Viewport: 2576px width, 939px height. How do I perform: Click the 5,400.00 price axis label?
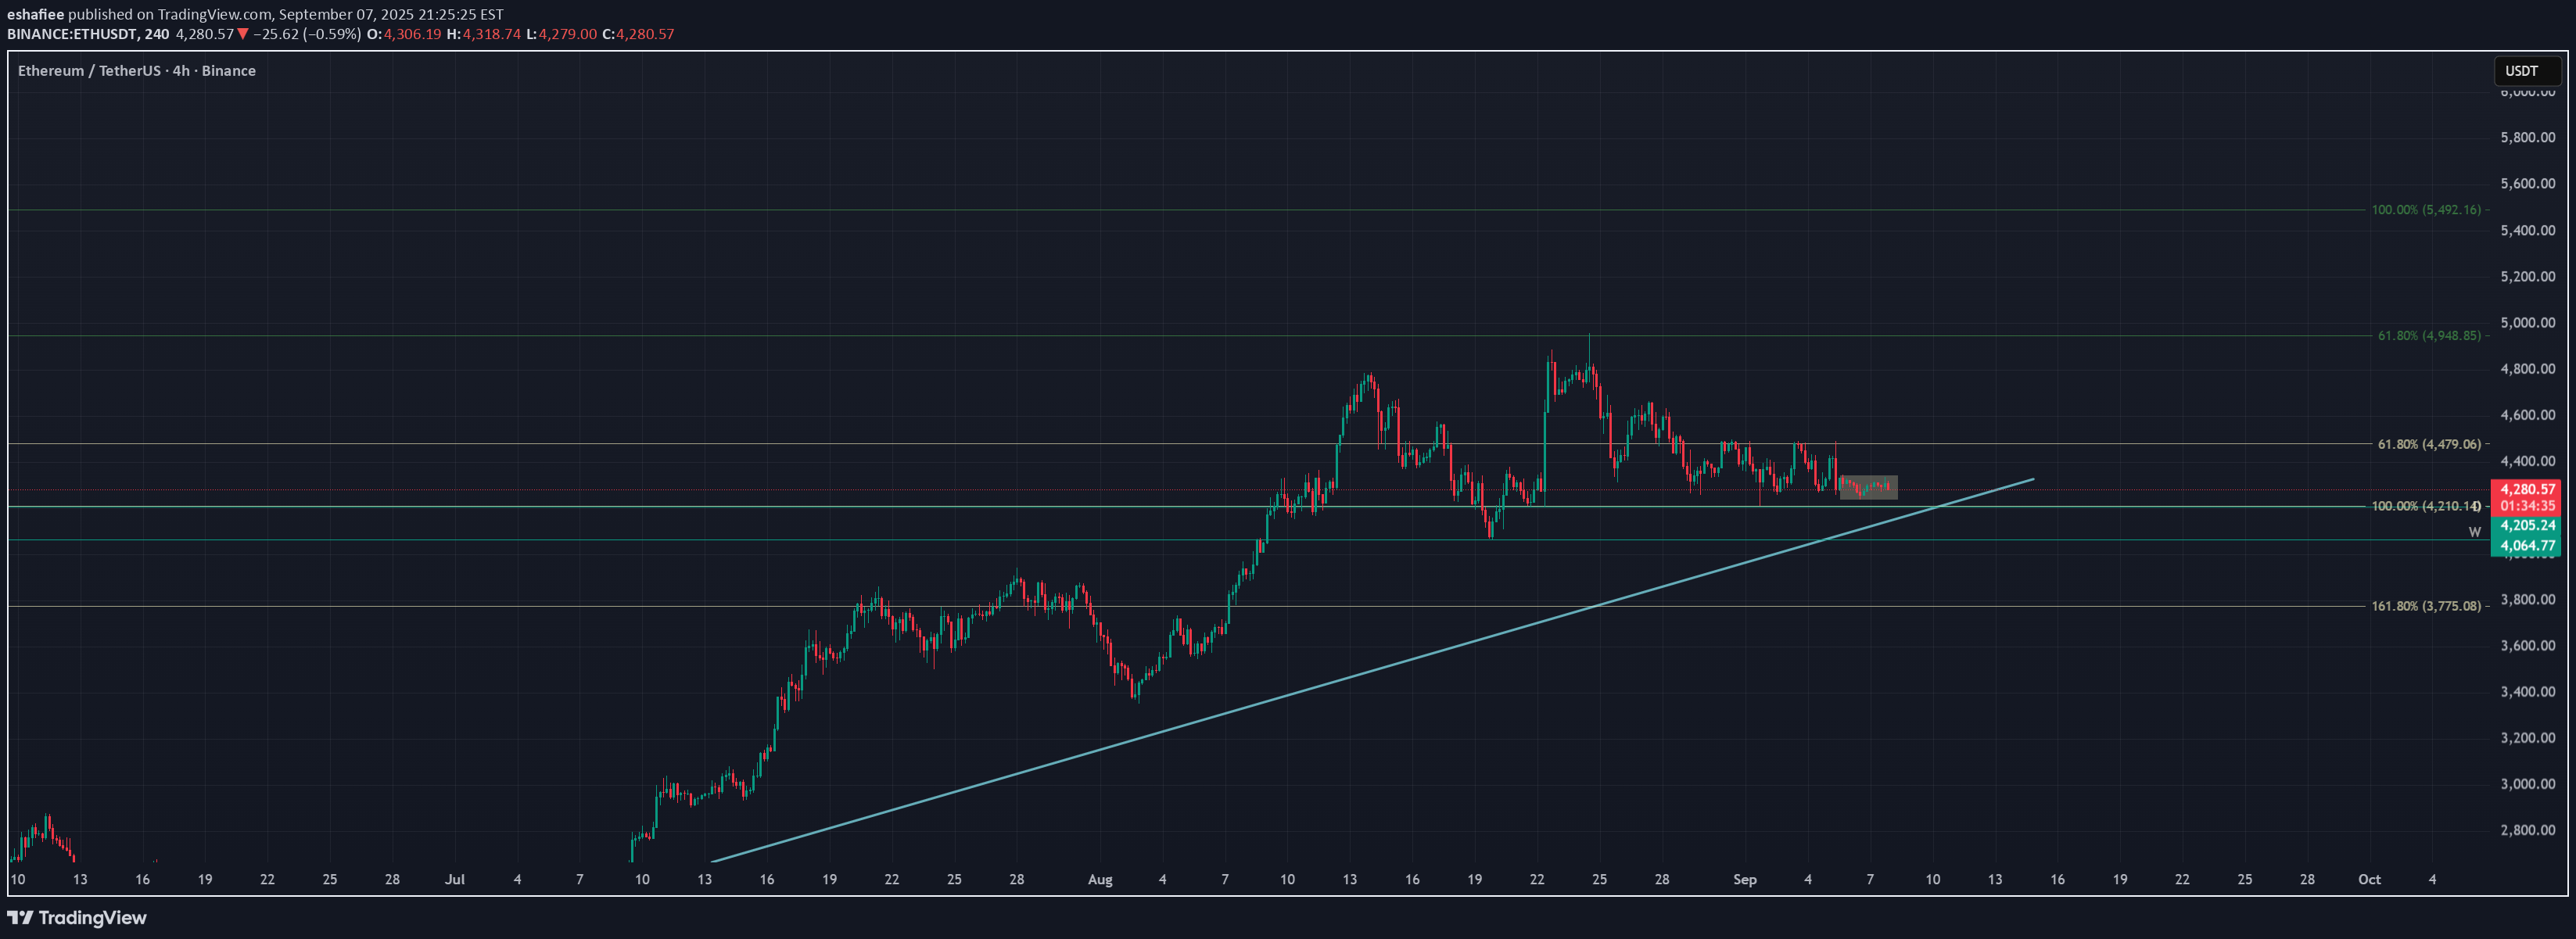(2528, 230)
